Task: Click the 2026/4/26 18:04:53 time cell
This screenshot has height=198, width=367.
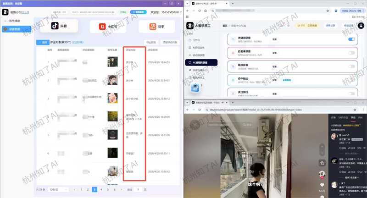Action: tap(159, 62)
